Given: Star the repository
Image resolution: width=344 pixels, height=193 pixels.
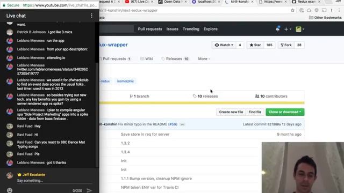Looking at the screenshot, I should coord(255,45).
